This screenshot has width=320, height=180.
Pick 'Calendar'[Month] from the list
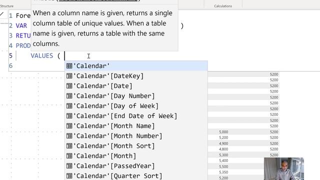point(136,156)
